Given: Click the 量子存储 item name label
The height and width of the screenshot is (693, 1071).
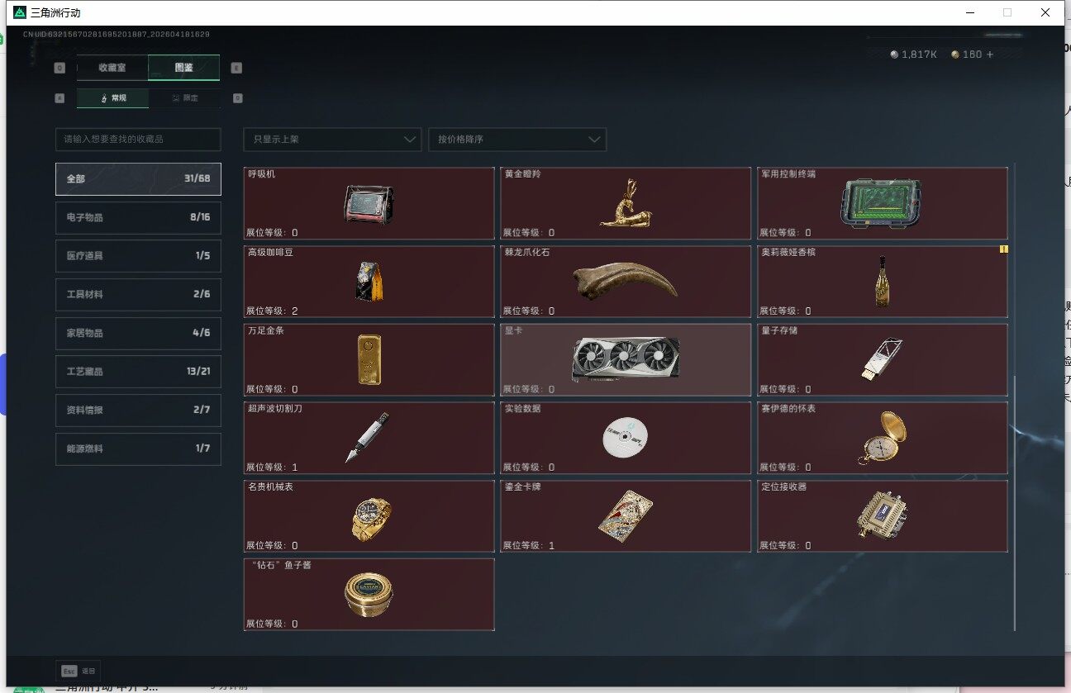Looking at the screenshot, I should pos(779,330).
